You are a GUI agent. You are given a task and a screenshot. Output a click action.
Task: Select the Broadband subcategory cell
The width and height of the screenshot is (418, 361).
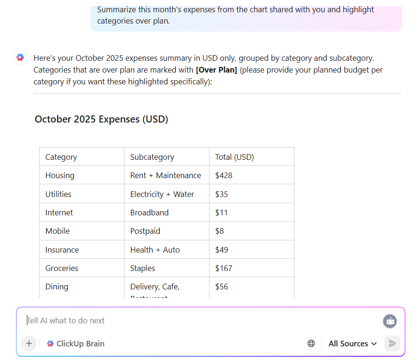[150, 212]
